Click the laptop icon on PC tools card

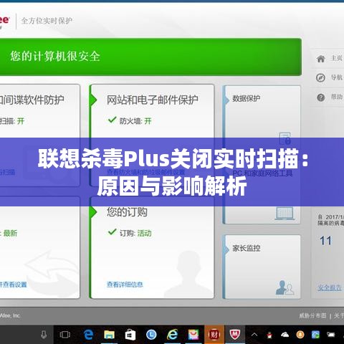285,213
